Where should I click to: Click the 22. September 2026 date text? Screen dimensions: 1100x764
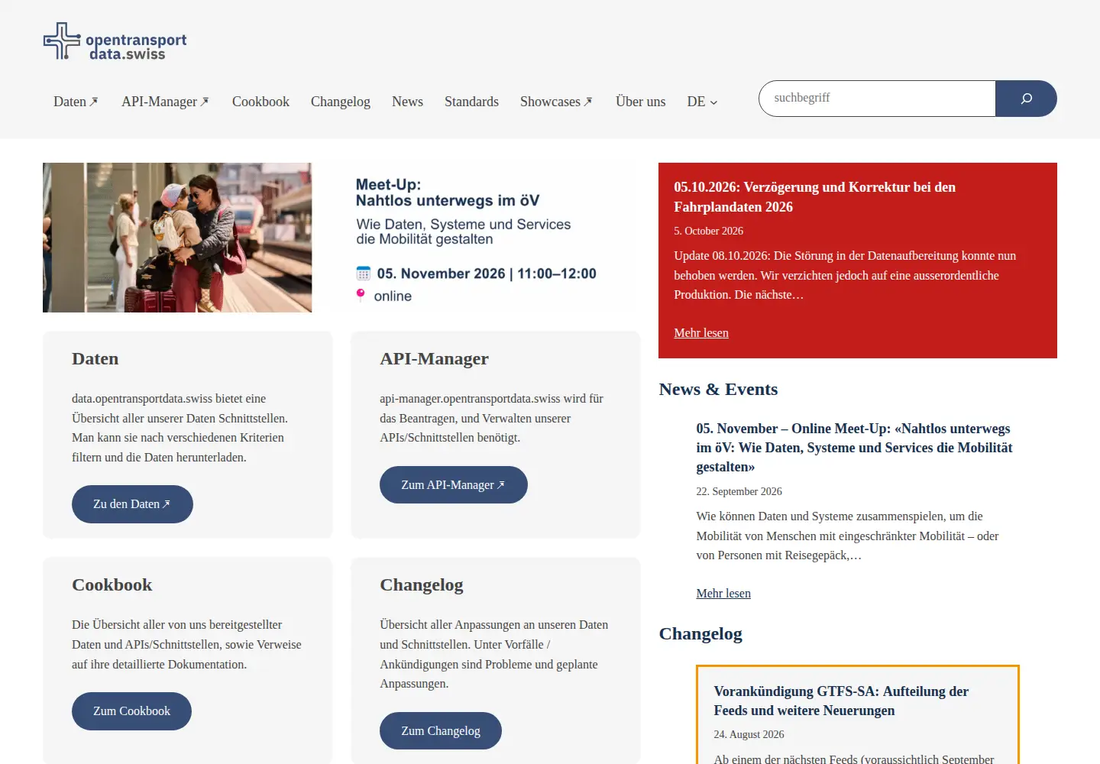pos(739,491)
